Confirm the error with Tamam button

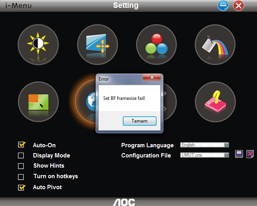139,121
